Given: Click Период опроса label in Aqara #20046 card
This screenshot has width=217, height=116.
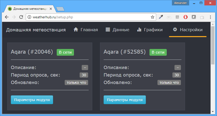Looking at the screenshot, I should click(36, 75).
